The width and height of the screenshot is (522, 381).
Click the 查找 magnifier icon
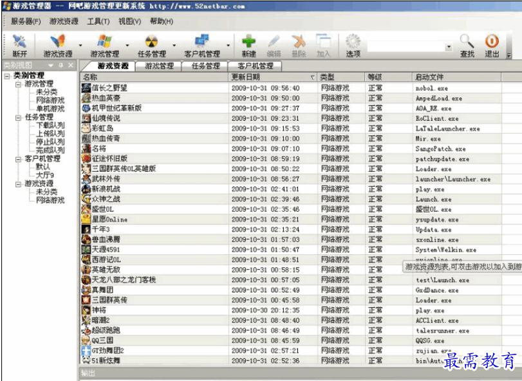pos(467,42)
